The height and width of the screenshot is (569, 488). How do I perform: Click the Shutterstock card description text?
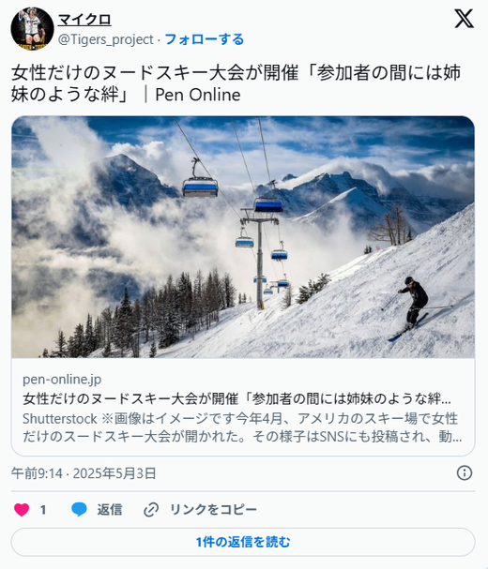242,427
